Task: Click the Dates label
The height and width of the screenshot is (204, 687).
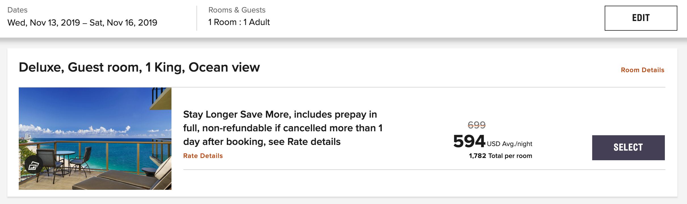Action: [x=17, y=10]
